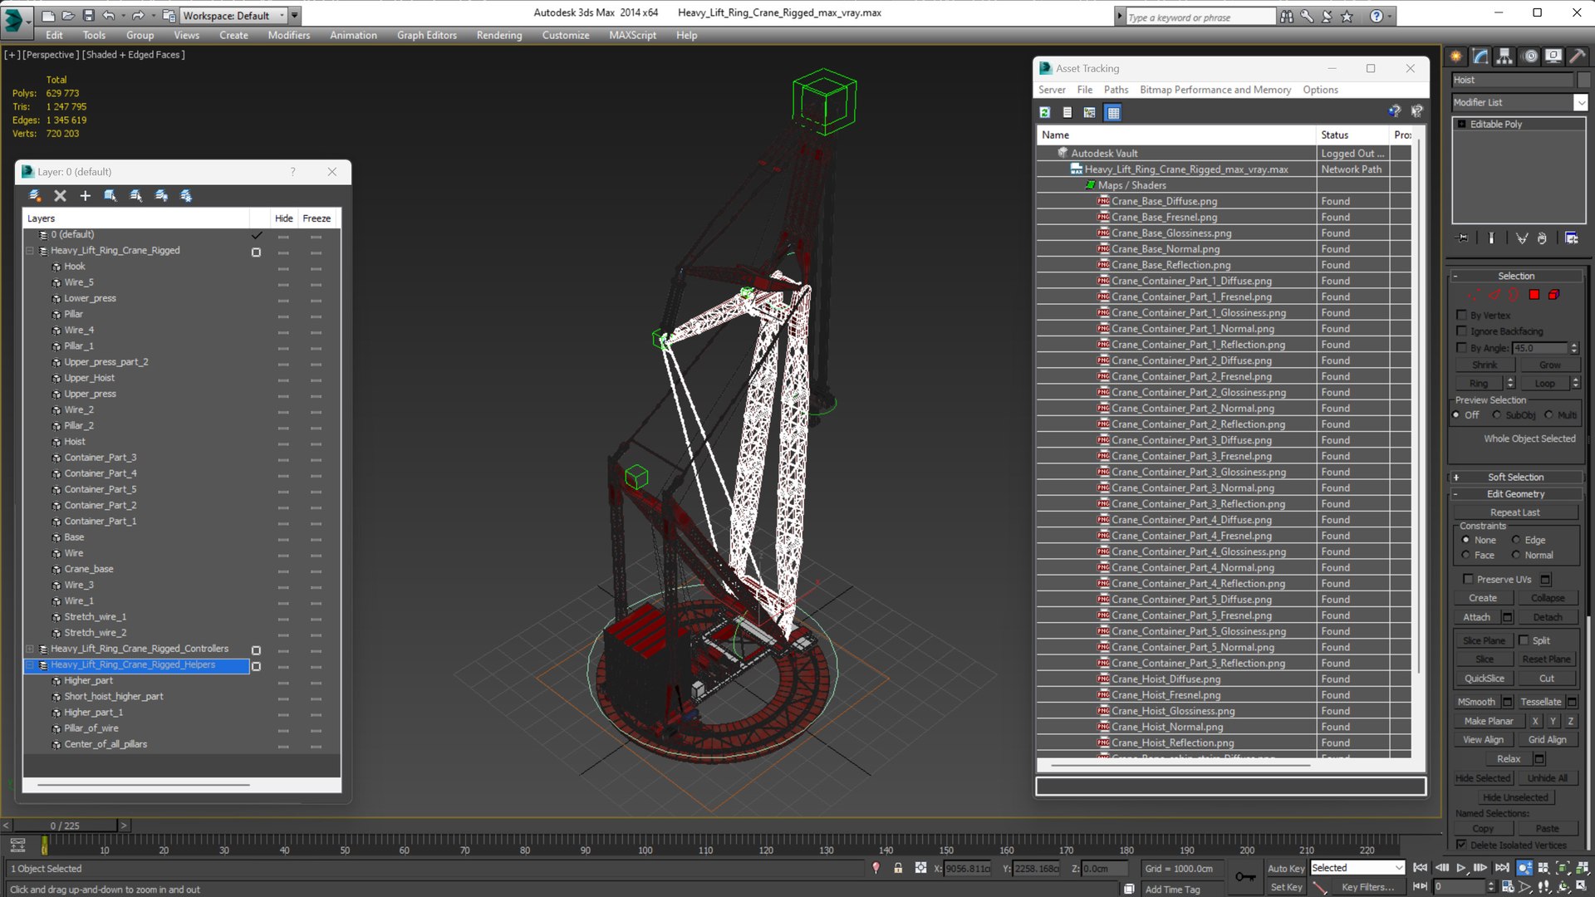The image size is (1595, 897).
Task: Select Polygon sub-object red square icon
Action: pos(1534,295)
